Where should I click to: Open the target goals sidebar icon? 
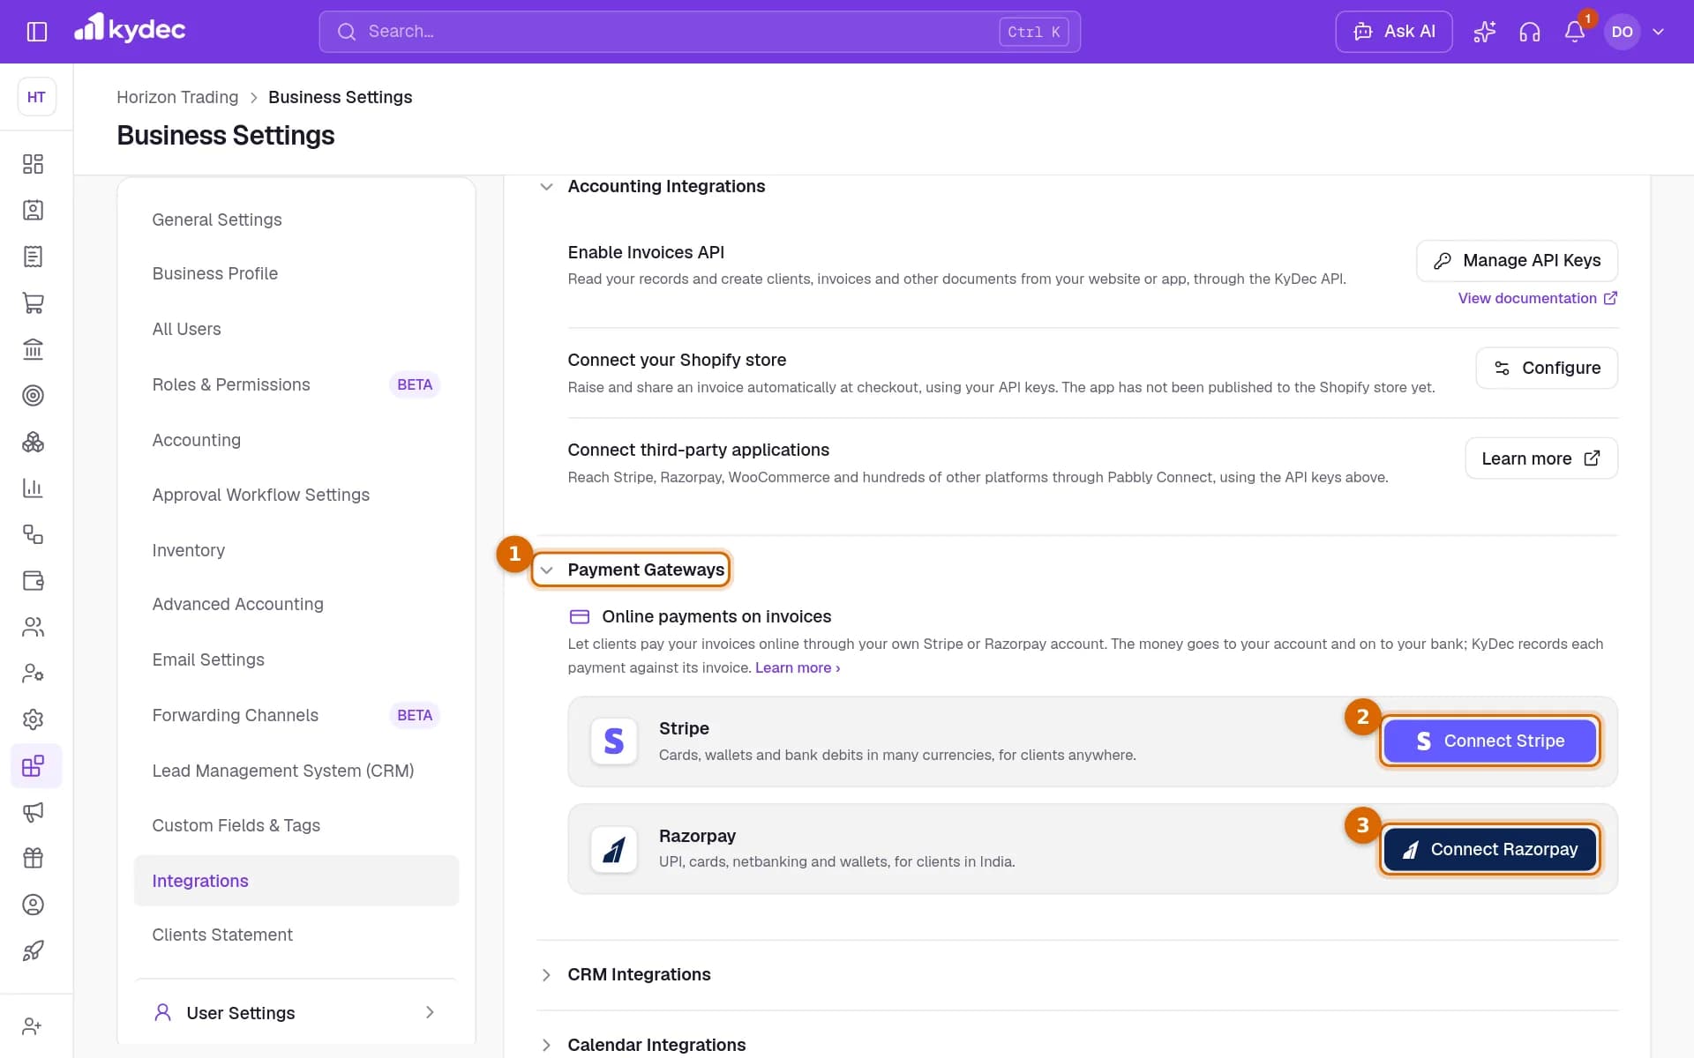[33, 395]
